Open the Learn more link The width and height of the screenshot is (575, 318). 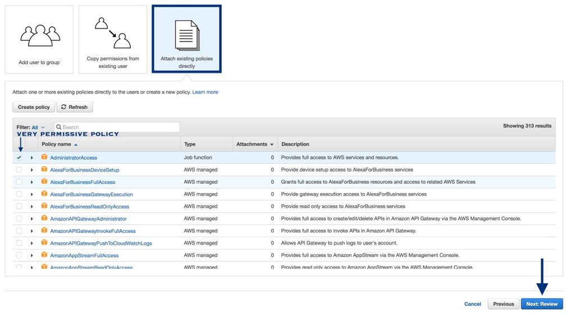tap(205, 92)
